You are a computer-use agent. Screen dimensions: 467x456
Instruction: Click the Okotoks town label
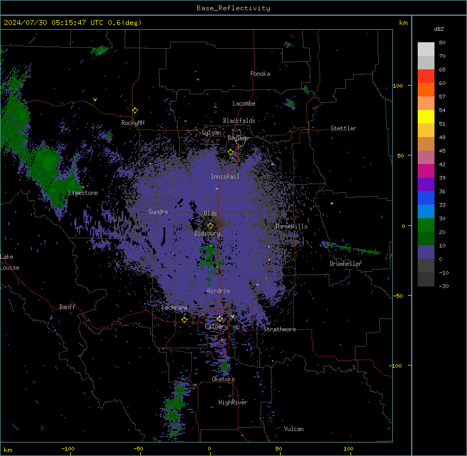pos(223,379)
